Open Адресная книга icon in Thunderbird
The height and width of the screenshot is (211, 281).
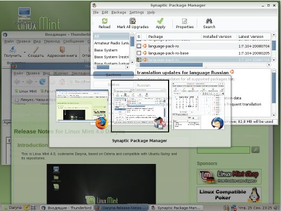click(62, 49)
